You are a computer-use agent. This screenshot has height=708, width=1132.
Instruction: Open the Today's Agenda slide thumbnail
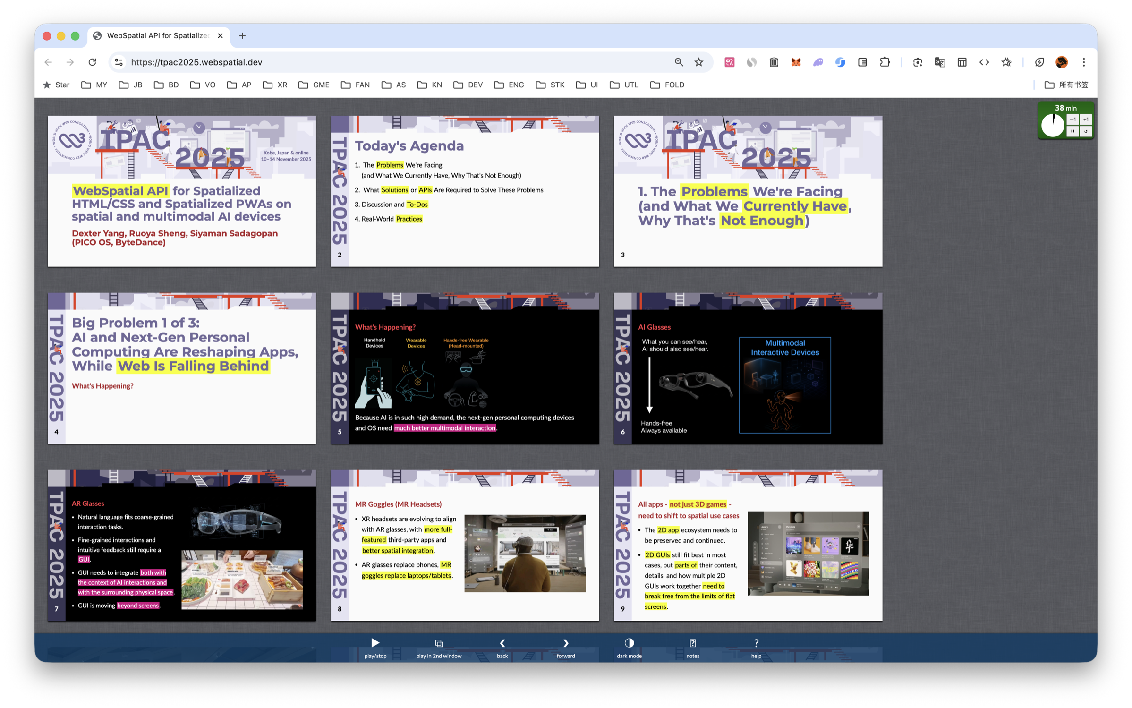(465, 191)
